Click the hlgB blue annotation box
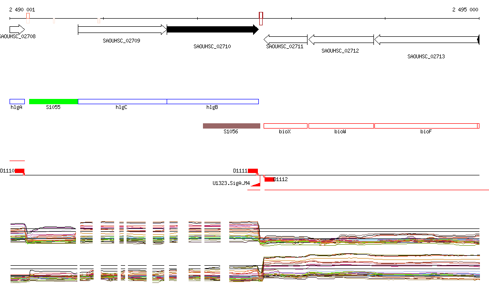489x292 pixels. click(x=213, y=101)
